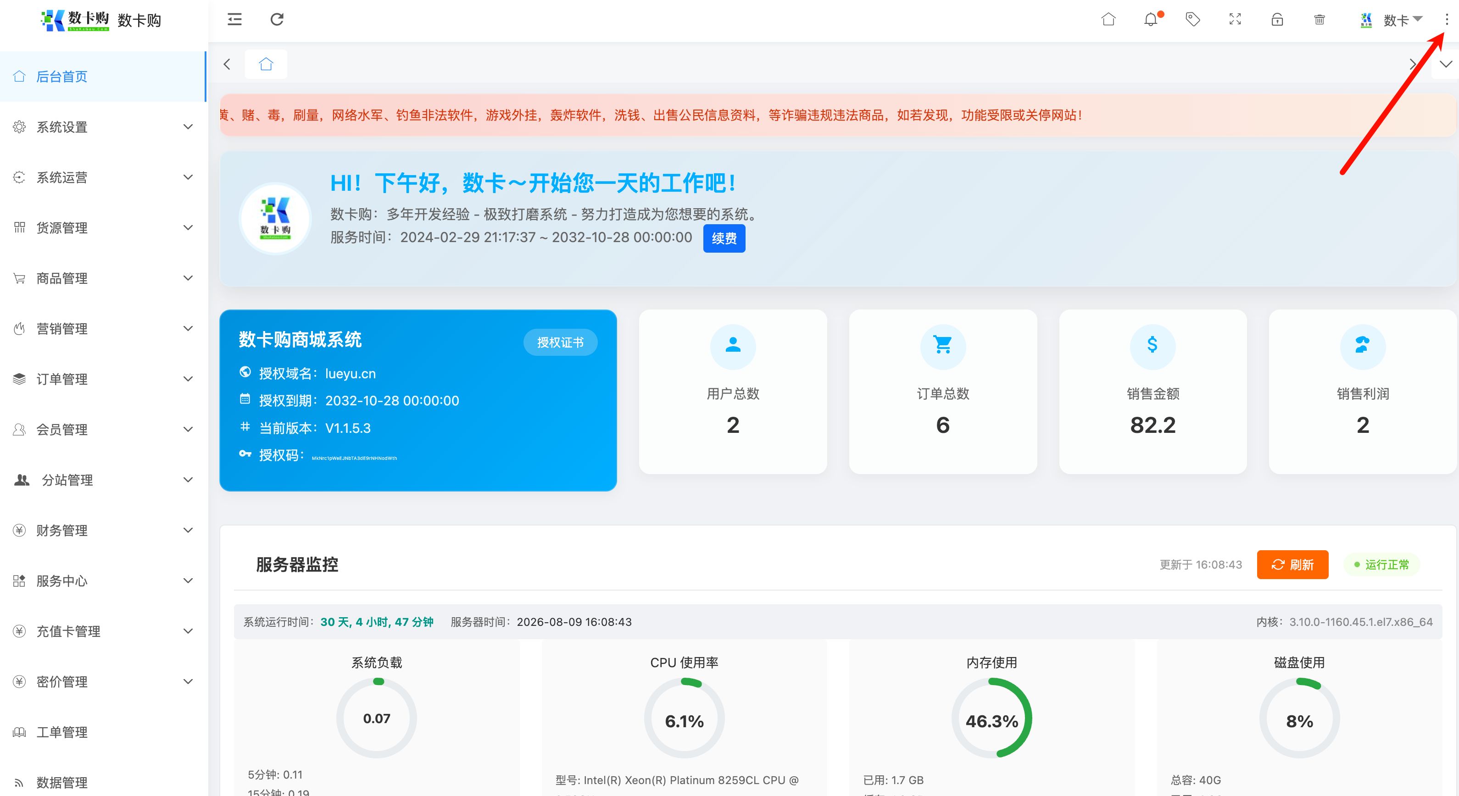Click the 授权码 key icon

[245, 453]
